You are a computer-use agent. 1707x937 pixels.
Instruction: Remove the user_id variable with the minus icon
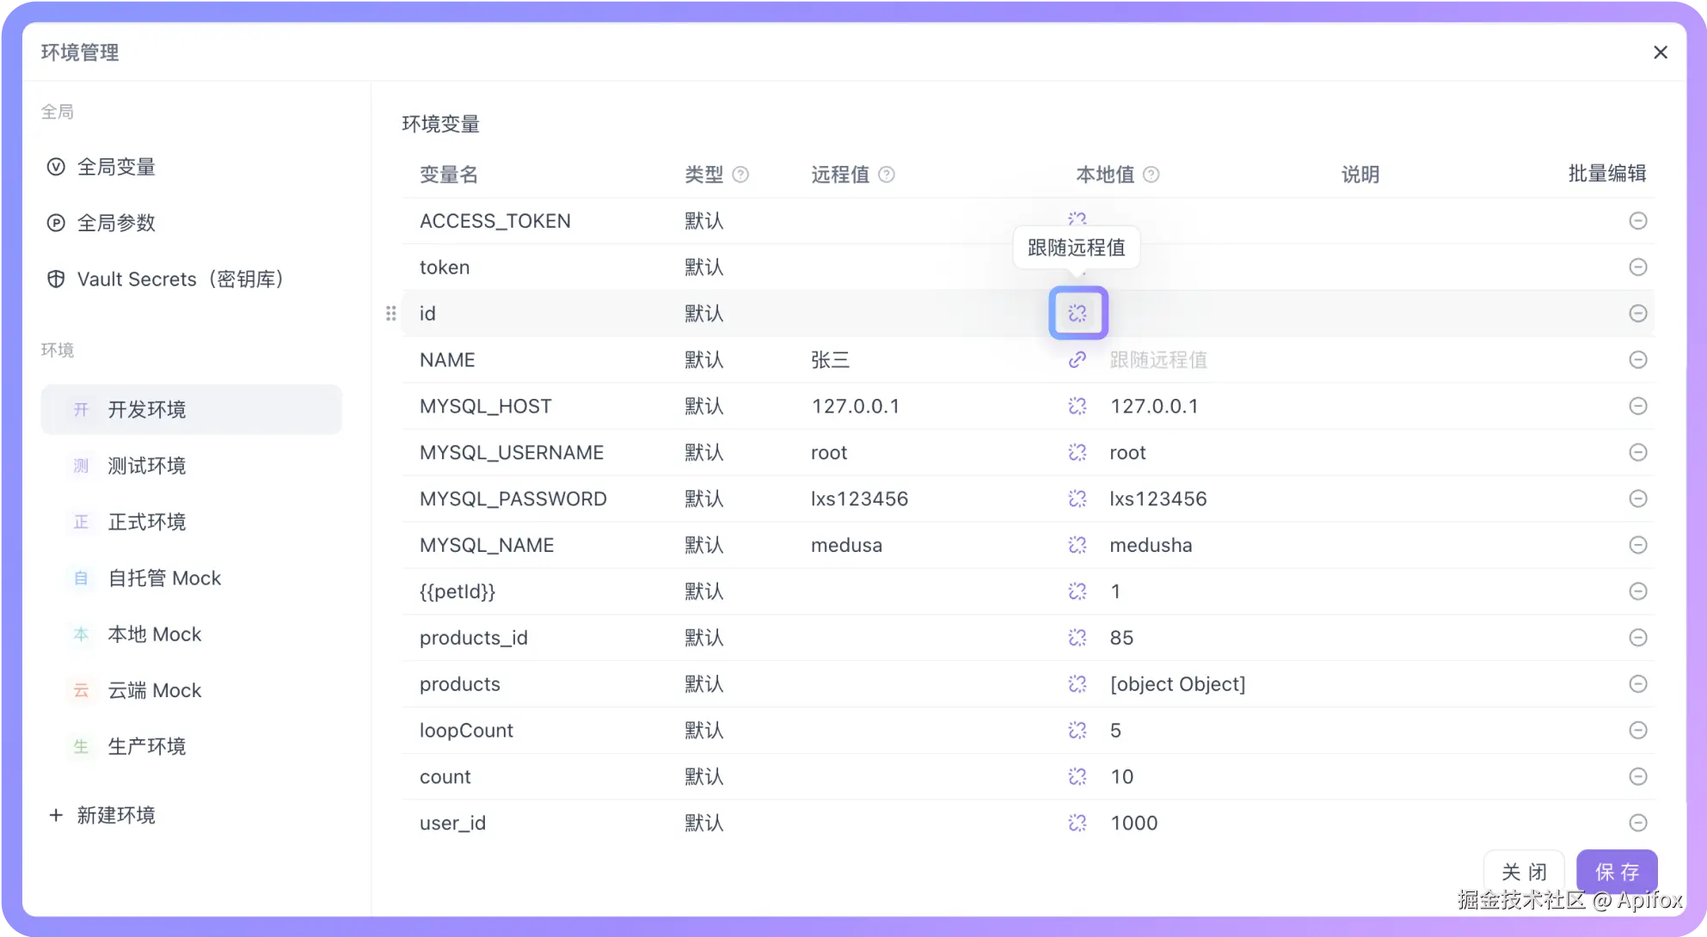pyautogui.click(x=1637, y=824)
